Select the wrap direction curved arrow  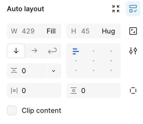tap(52, 51)
